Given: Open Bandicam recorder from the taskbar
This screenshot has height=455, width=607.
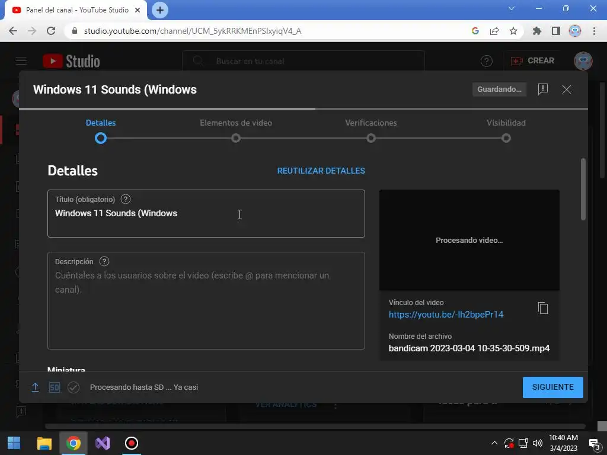Looking at the screenshot, I should pyautogui.click(x=132, y=443).
